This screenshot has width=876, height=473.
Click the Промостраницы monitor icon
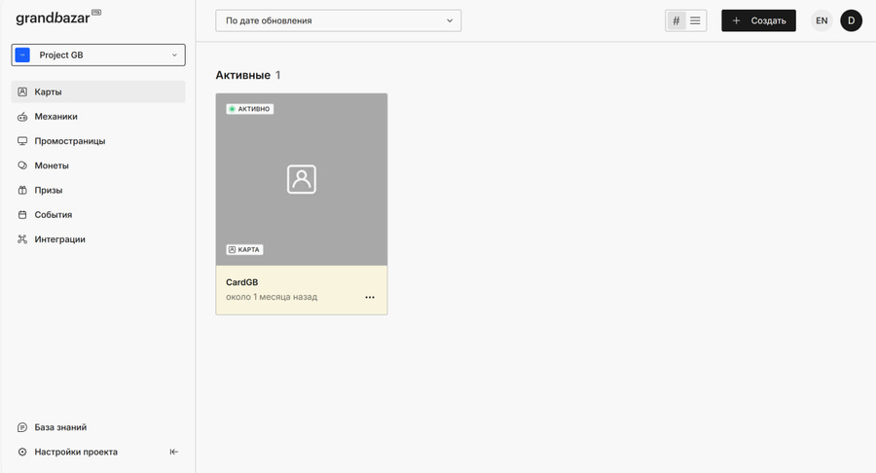tap(22, 141)
